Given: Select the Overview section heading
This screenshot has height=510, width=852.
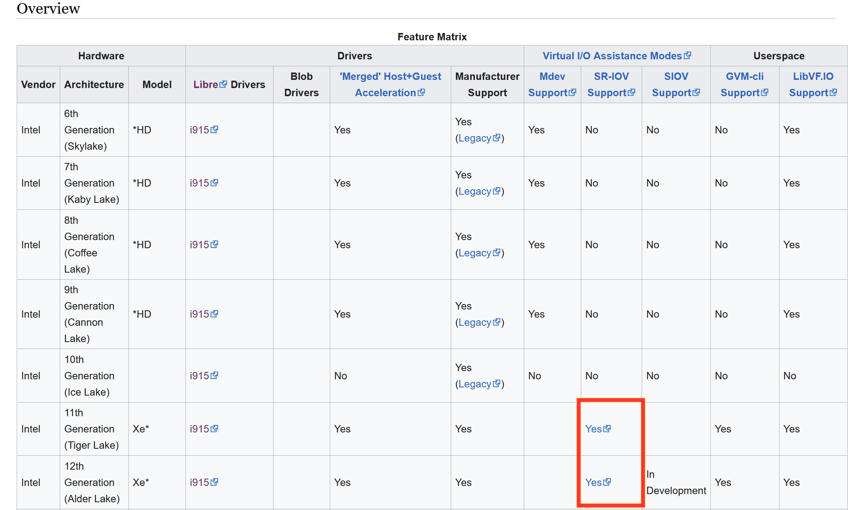Looking at the screenshot, I should [x=48, y=9].
